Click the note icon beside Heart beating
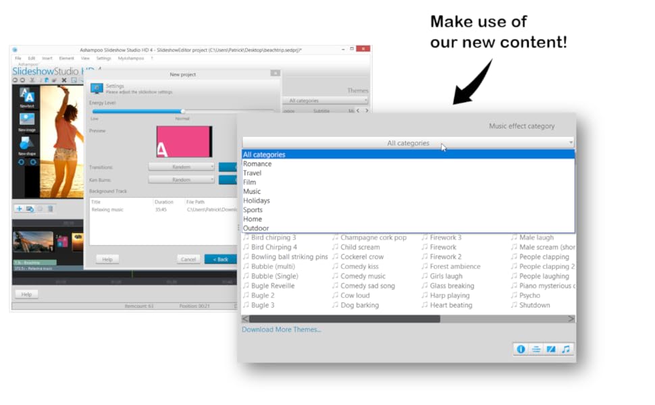655x405 pixels. [x=425, y=305]
